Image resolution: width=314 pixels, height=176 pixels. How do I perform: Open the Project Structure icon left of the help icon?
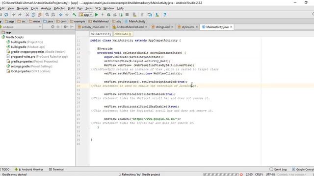click(x=150, y=15)
